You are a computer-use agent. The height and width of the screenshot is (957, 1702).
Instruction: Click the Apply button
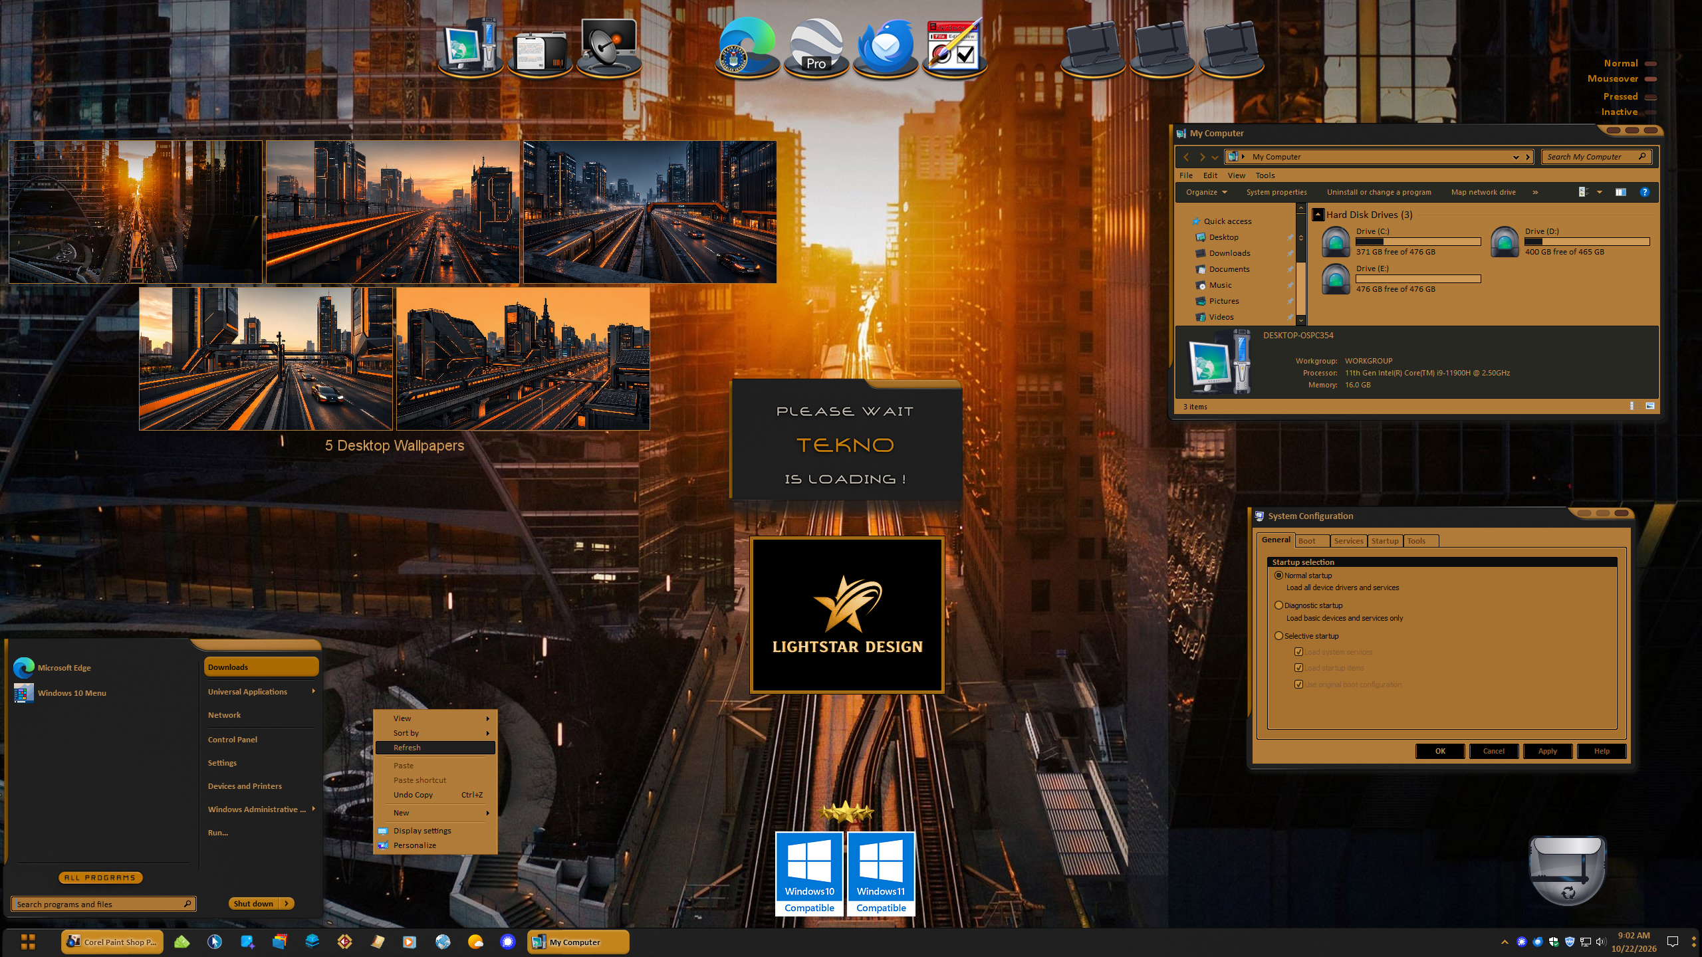coord(1547,751)
